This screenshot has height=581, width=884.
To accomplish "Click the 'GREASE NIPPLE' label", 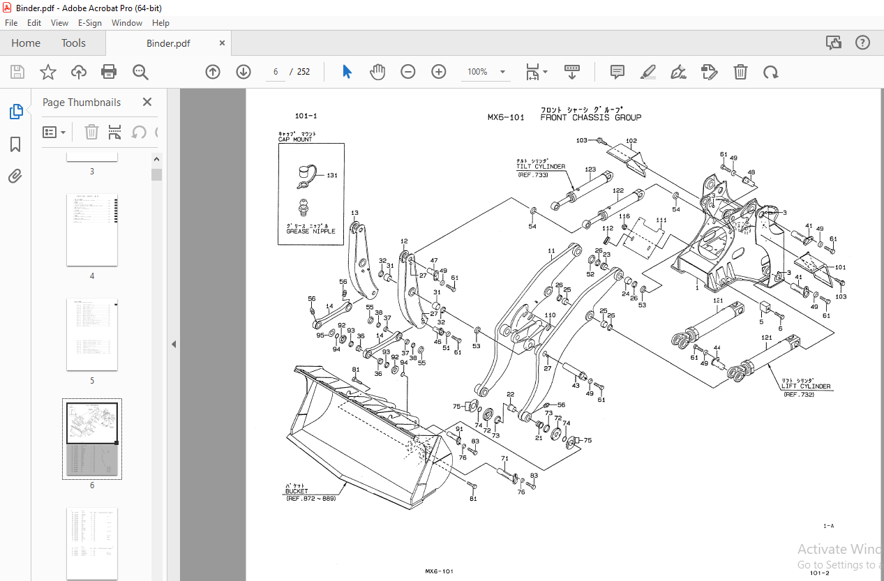I will pos(310,231).
